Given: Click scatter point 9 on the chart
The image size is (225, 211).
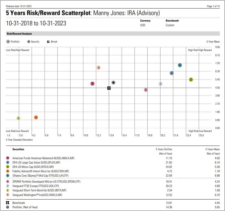Looking at the screenshot, I should pyautogui.click(x=99, y=68).
